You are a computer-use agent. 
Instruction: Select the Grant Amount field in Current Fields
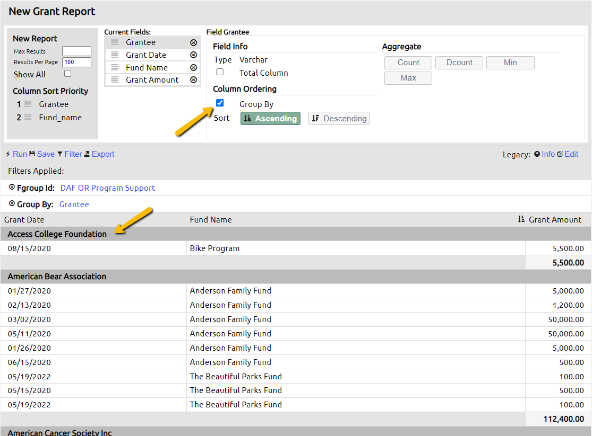tap(152, 80)
